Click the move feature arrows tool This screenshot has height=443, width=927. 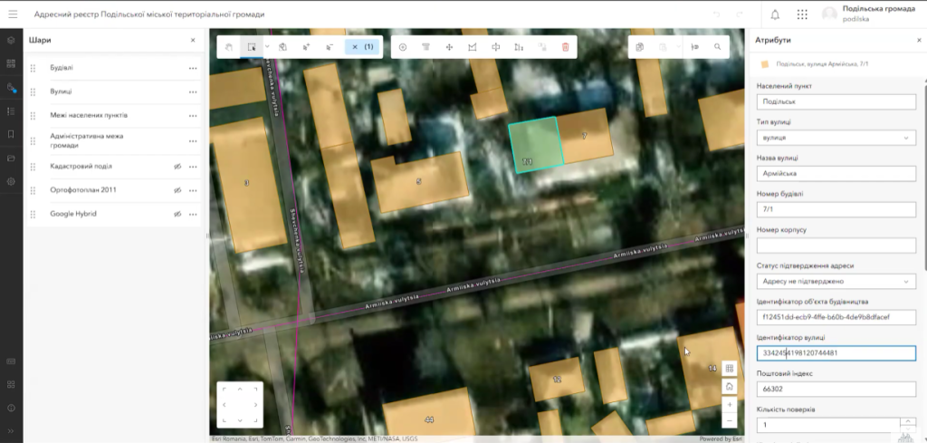tap(449, 46)
